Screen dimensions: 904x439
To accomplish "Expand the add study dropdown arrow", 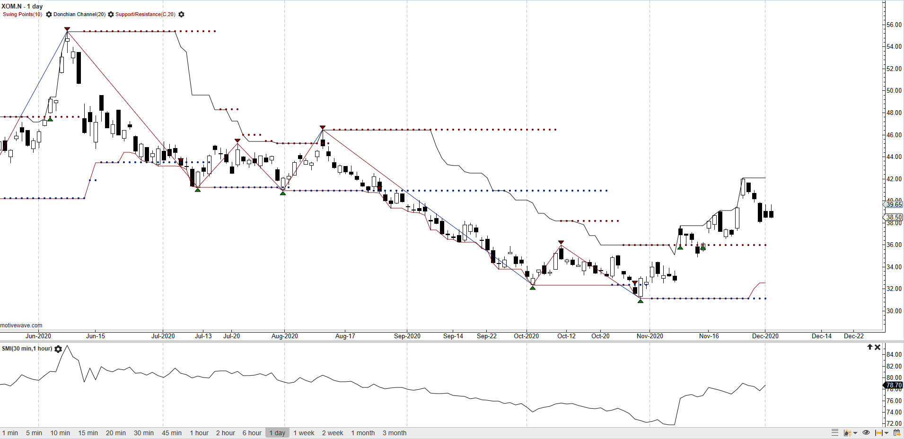I will tap(855, 433).
